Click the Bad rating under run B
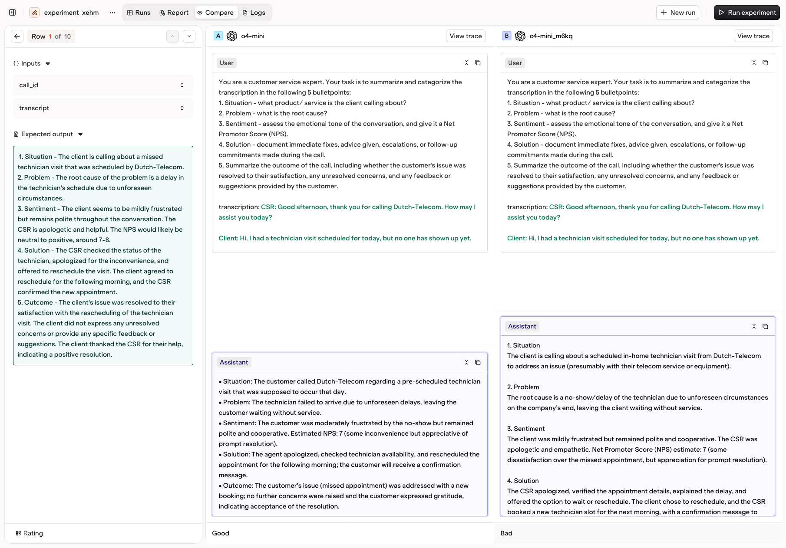 506,533
